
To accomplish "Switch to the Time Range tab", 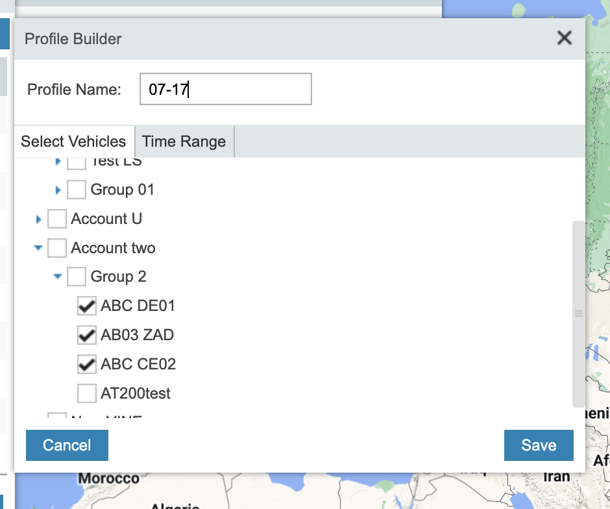I will [x=184, y=142].
